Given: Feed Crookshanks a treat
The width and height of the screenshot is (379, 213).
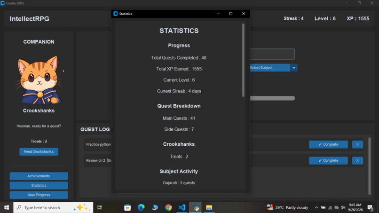Looking at the screenshot, I should [x=39, y=151].
